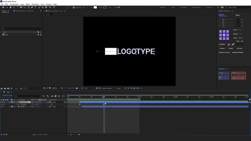Click the Motion Tools clone dots icon
Screen dimensions: 251x141
point(240,38)
